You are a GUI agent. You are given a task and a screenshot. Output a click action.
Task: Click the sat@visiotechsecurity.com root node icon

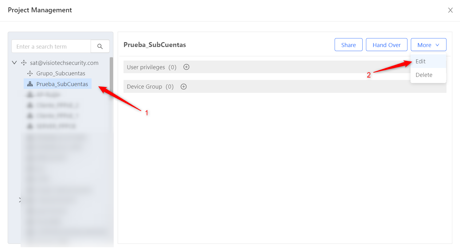(24, 63)
